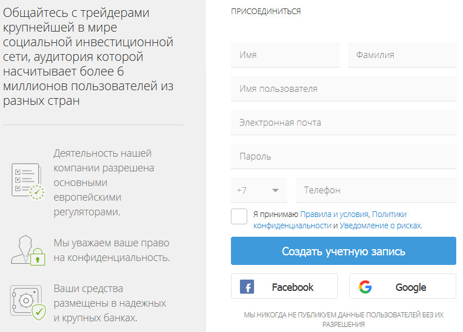
Task: Select the Имя пользователя field
Action: [x=343, y=89]
